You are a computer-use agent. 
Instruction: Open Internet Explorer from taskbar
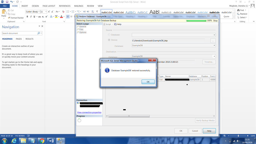[14, 141]
